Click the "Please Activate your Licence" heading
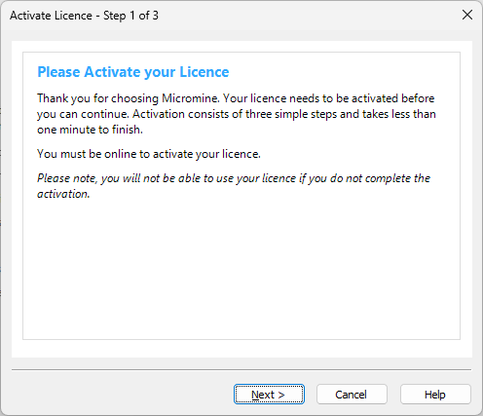Screen dimensions: 483x416 (x=133, y=72)
